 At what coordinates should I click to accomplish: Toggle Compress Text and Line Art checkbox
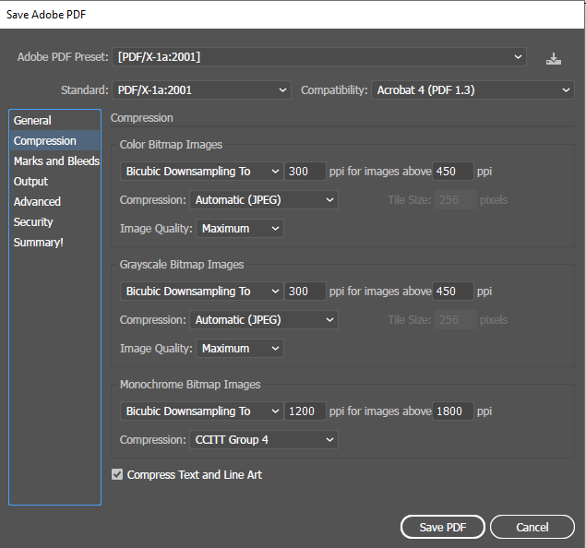(117, 474)
